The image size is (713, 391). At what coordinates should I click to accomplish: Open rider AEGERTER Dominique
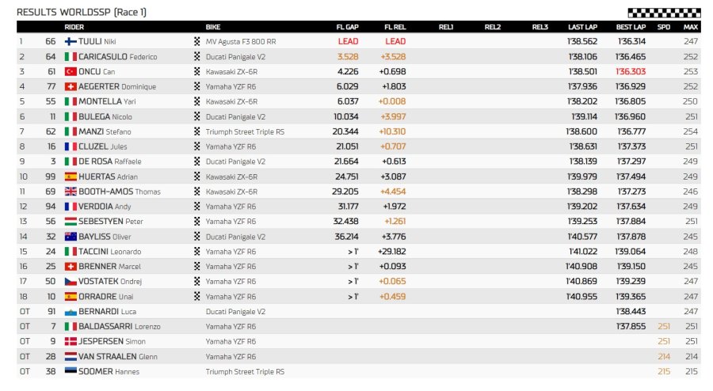coord(117,86)
